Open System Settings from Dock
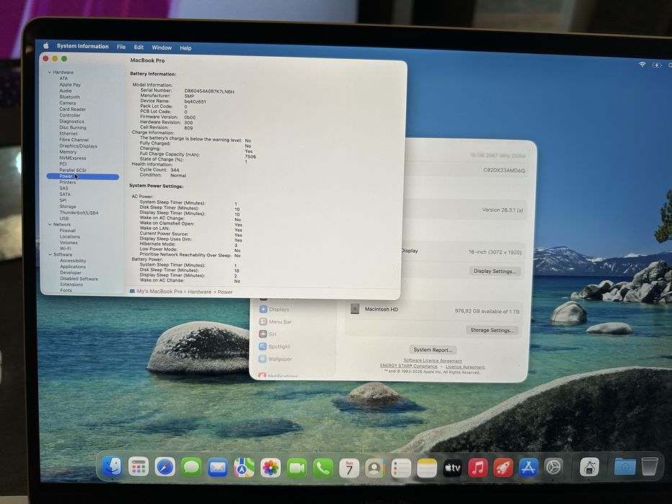This screenshot has width=672, height=504. pyautogui.click(x=553, y=467)
